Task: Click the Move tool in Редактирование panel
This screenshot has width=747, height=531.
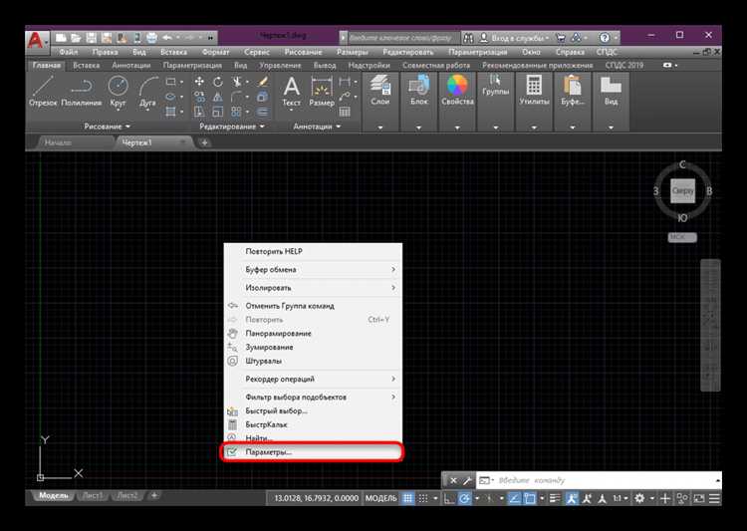Action: pos(199,82)
